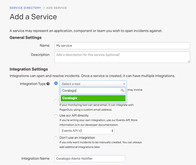Image resolution: width=196 pixels, height=165 pixels.
Task: Click the Description field resize handle
Action: click(x=189, y=61)
